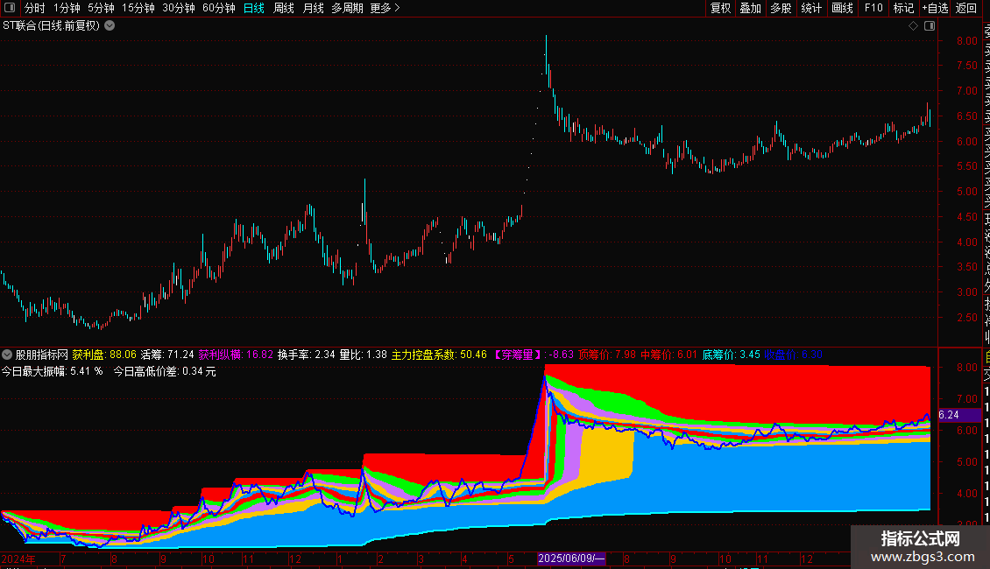Viewport: 990px width, 569px height.
Task: Click the panel layout icon at top-left
Action: (x=10, y=8)
